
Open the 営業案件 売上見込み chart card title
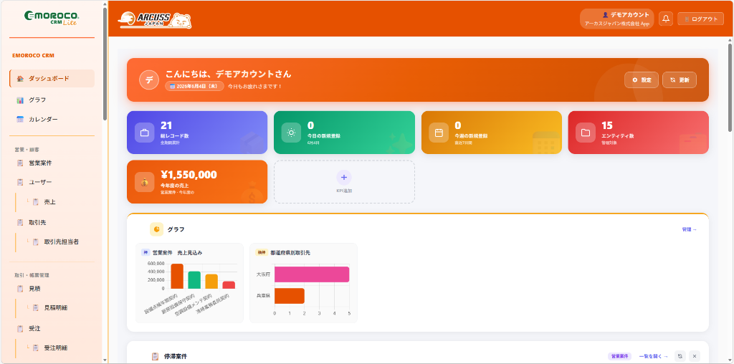tap(178, 253)
